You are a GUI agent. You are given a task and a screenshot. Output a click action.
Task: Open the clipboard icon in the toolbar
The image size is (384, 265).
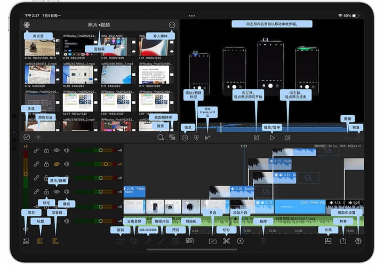pyautogui.click(x=189, y=241)
